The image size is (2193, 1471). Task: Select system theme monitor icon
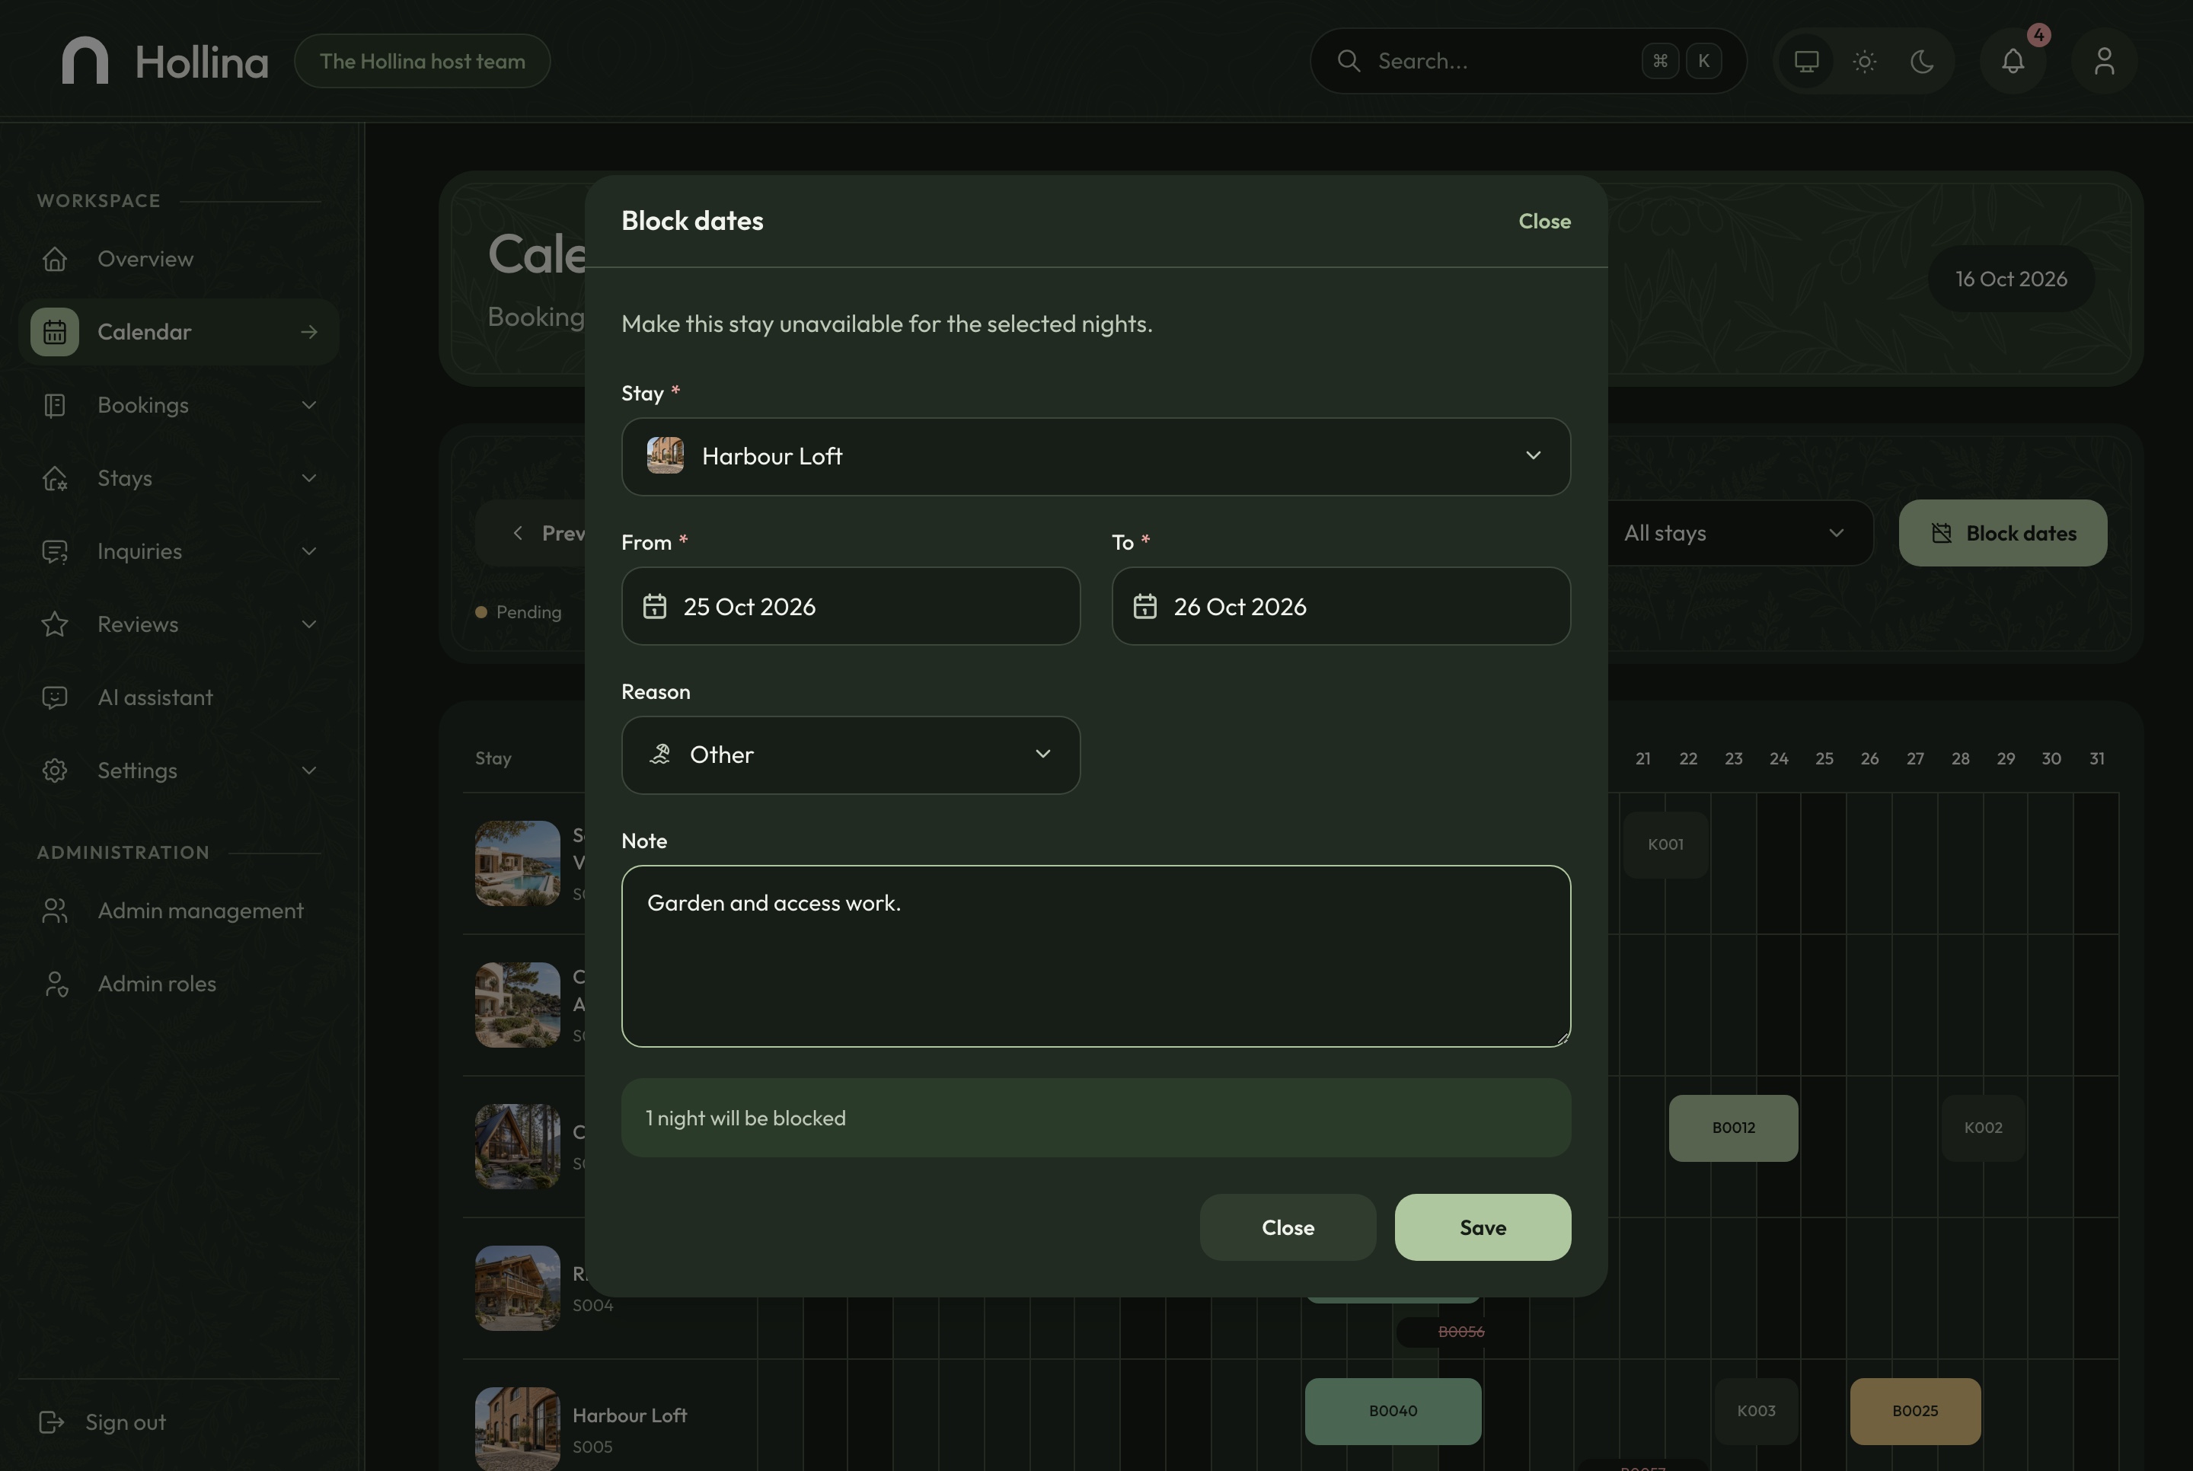(x=1806, y=61)
